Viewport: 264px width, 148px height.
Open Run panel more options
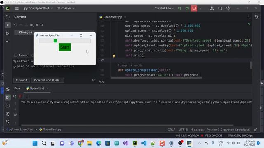point(27,96)
